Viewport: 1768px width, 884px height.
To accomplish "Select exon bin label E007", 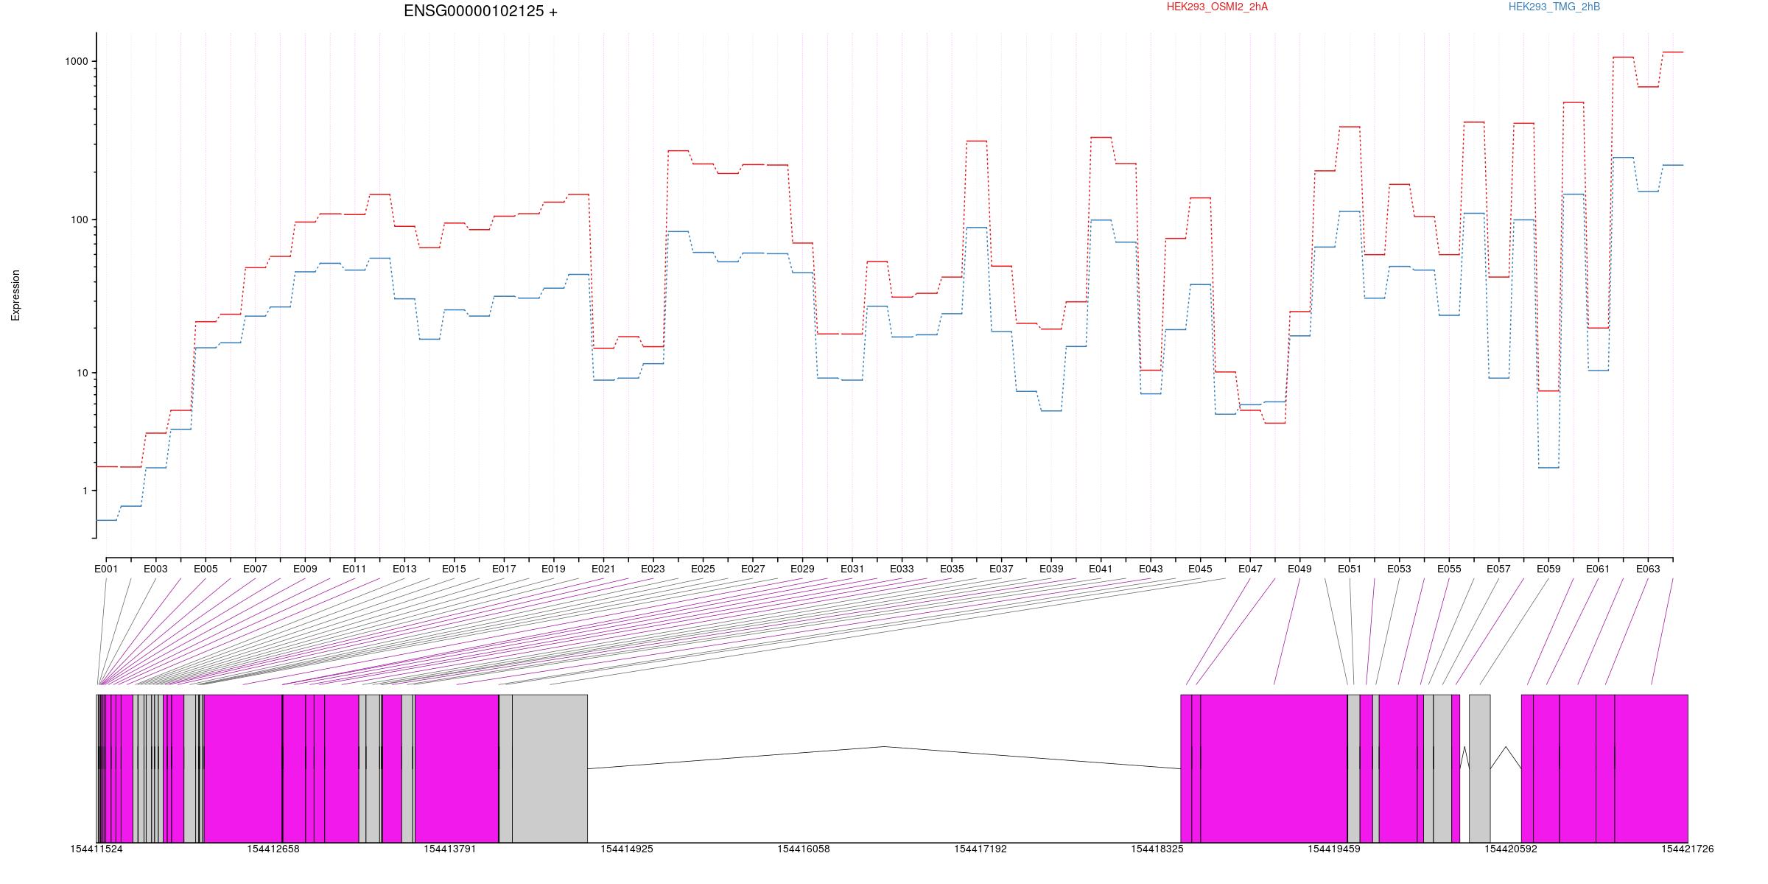I will (x=255, y=569).
